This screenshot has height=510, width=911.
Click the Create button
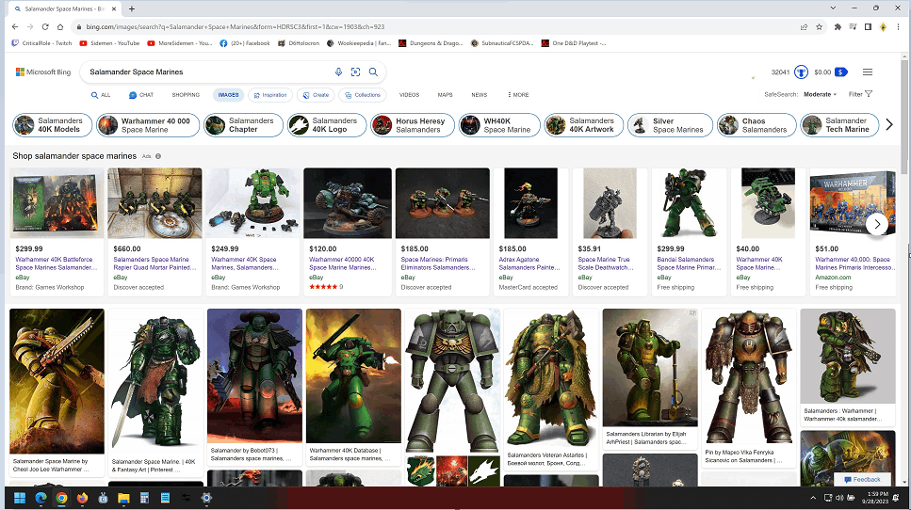316,95
